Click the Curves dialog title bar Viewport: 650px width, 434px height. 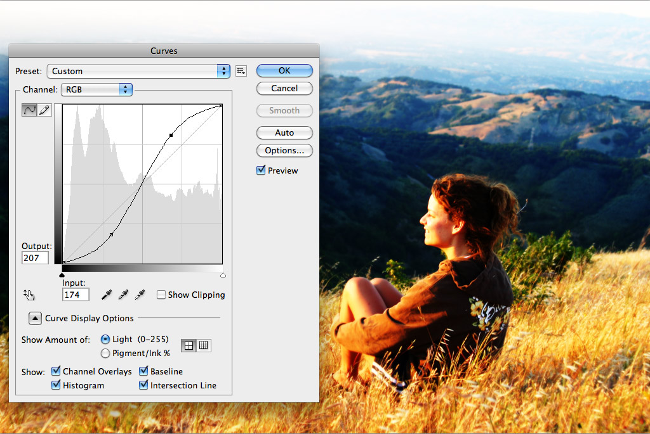(x=164, y=51)
